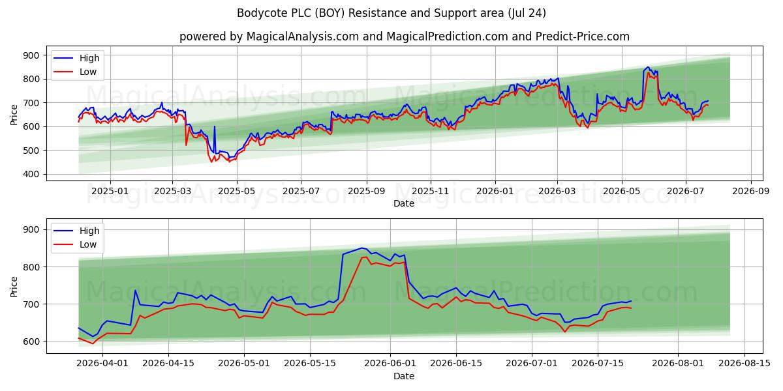Click the '2025-09' date label on the upper chart
The width and height of the screenshot is (783, 391).
(x=366, y=191)
